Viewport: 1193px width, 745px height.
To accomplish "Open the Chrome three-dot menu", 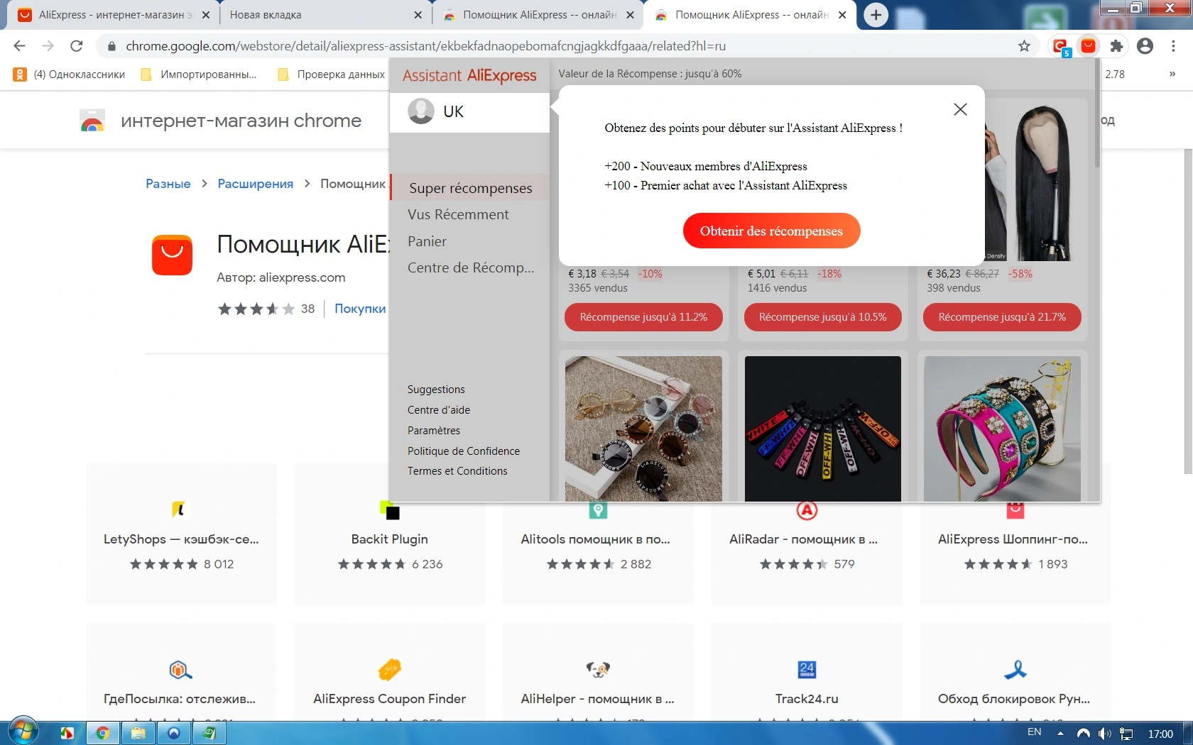I will (x=1173, y=46).
